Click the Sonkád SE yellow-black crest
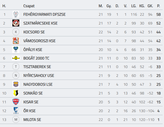This screenshot has height=127, width=164. pyautogui.click(x=16, y=93)
